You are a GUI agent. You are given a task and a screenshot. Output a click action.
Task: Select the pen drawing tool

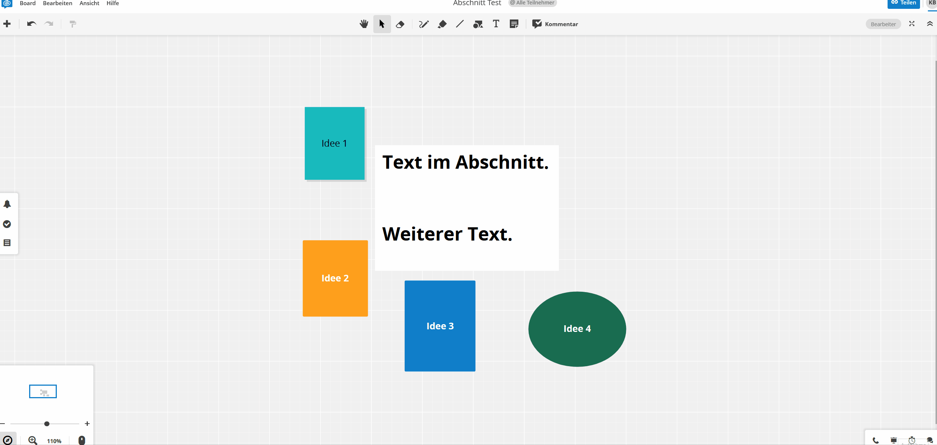point(424,24)
